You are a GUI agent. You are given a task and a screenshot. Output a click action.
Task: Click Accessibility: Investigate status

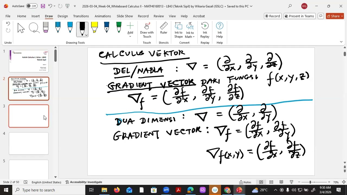coord(84,182)
